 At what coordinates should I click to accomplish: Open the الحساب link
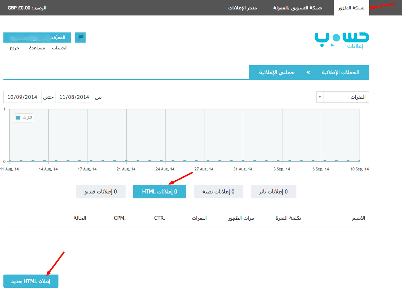(x=60, y=48)
